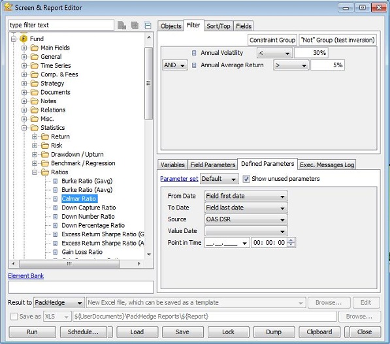Click the Return folder icon
The image size is (390, 344).
pos(45,136)
